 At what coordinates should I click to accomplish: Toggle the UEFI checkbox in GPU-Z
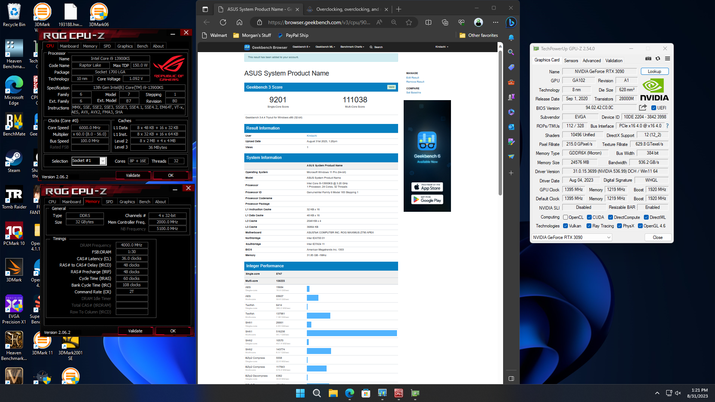[654, 108]
